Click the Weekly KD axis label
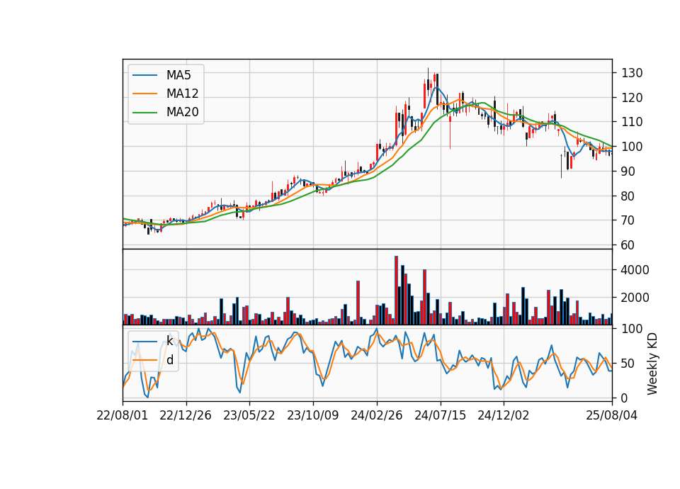680x489 pixels. (652, 364)
